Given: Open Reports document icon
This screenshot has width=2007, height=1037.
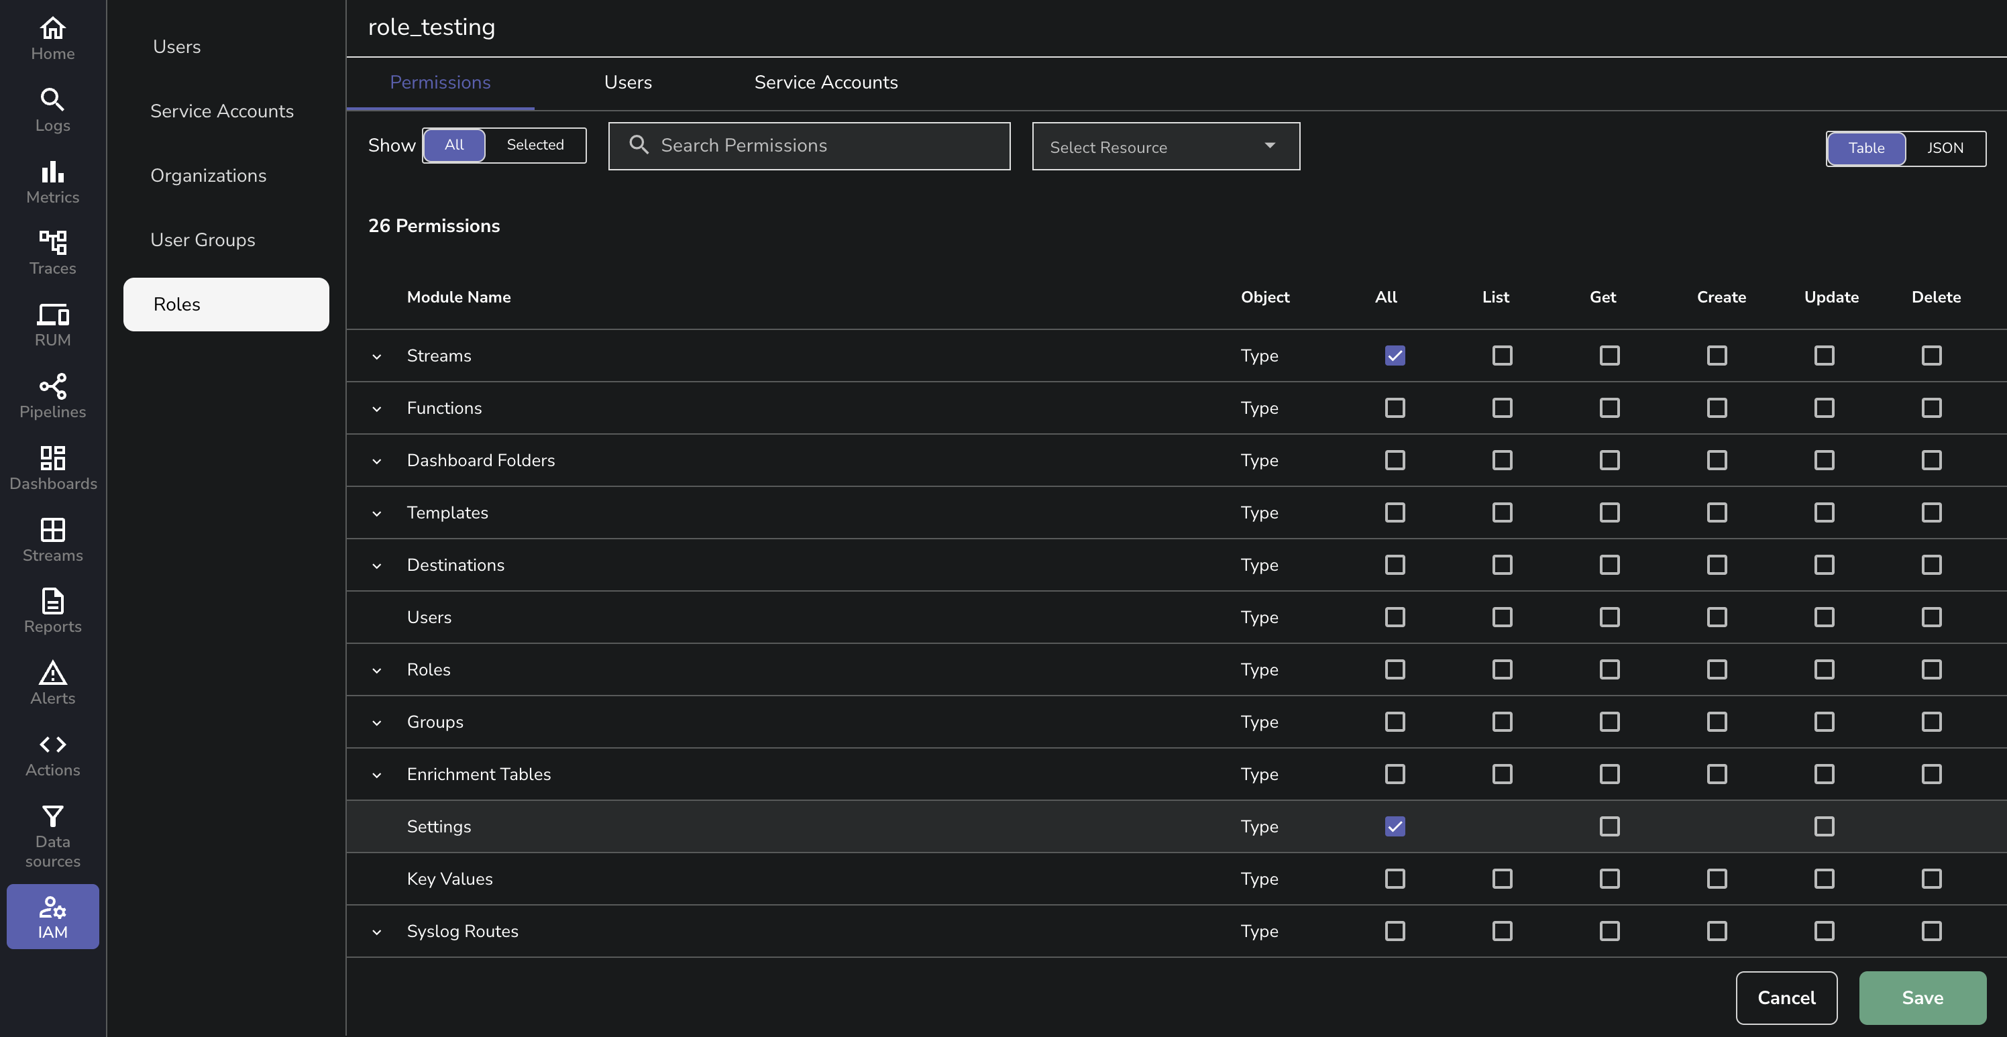Looking at the screenshot, I should click(52, 601).
